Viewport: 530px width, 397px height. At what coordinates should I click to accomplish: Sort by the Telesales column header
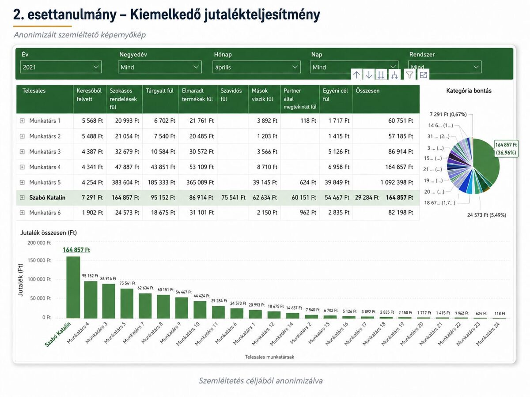(x=45, y=99)
